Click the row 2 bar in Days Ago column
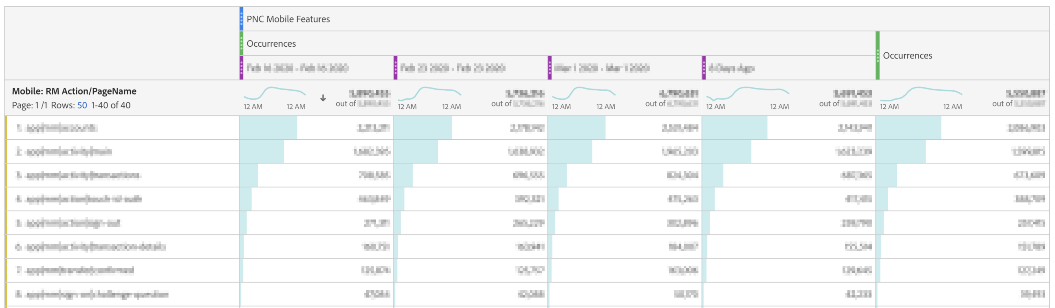This screenshot has height=308, width=1055. pos(727,151)
